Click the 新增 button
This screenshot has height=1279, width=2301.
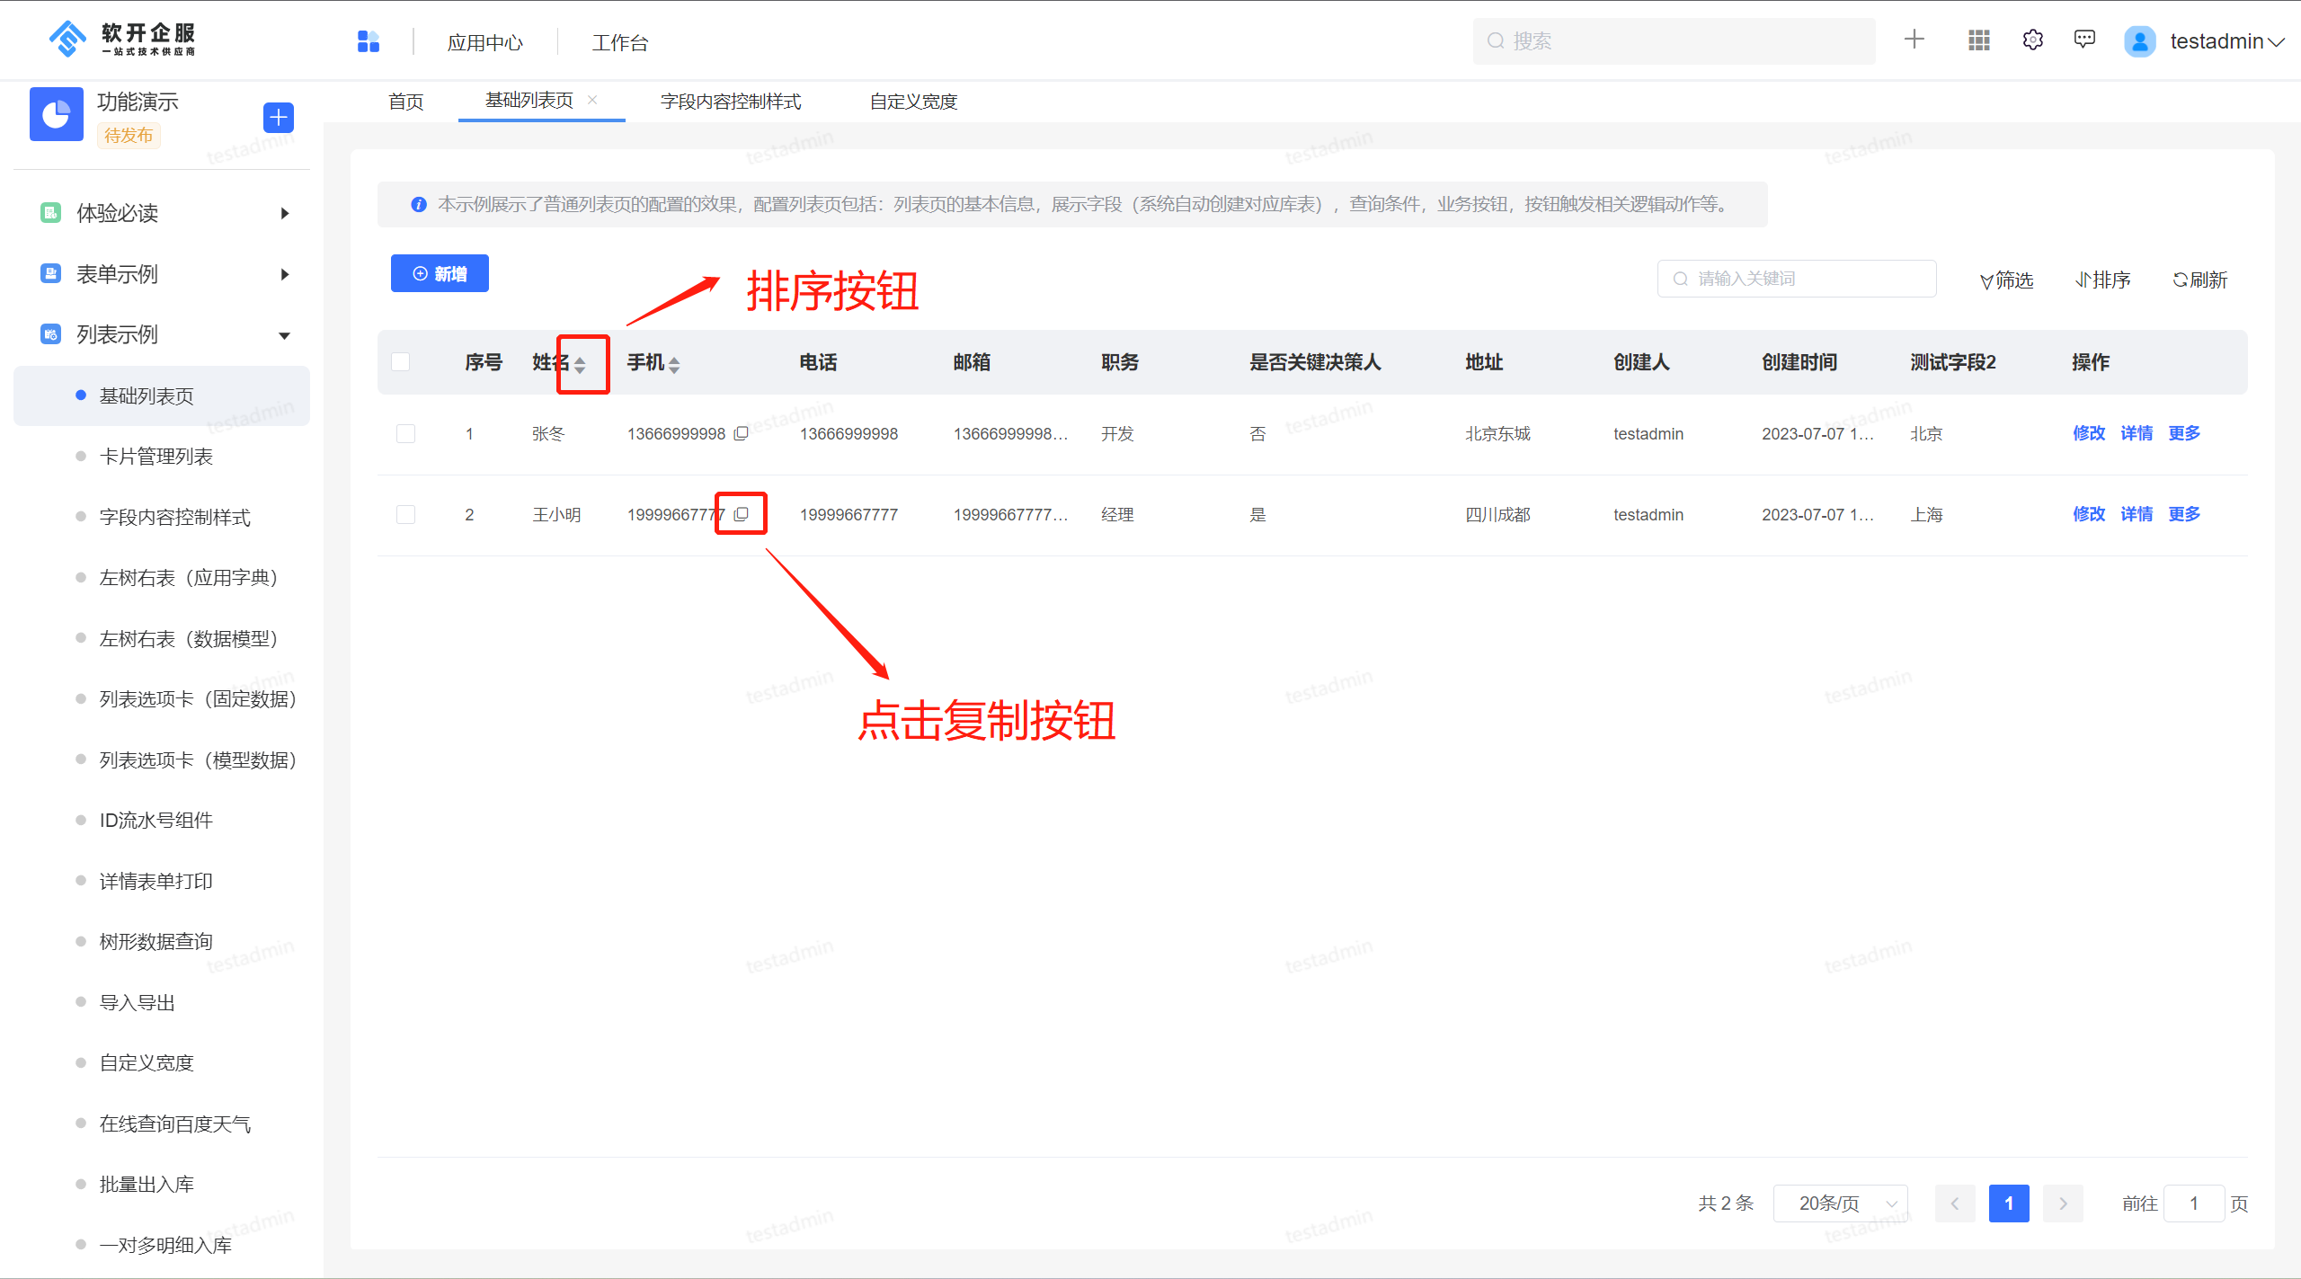pyautogui.click(x=440, y=272)
